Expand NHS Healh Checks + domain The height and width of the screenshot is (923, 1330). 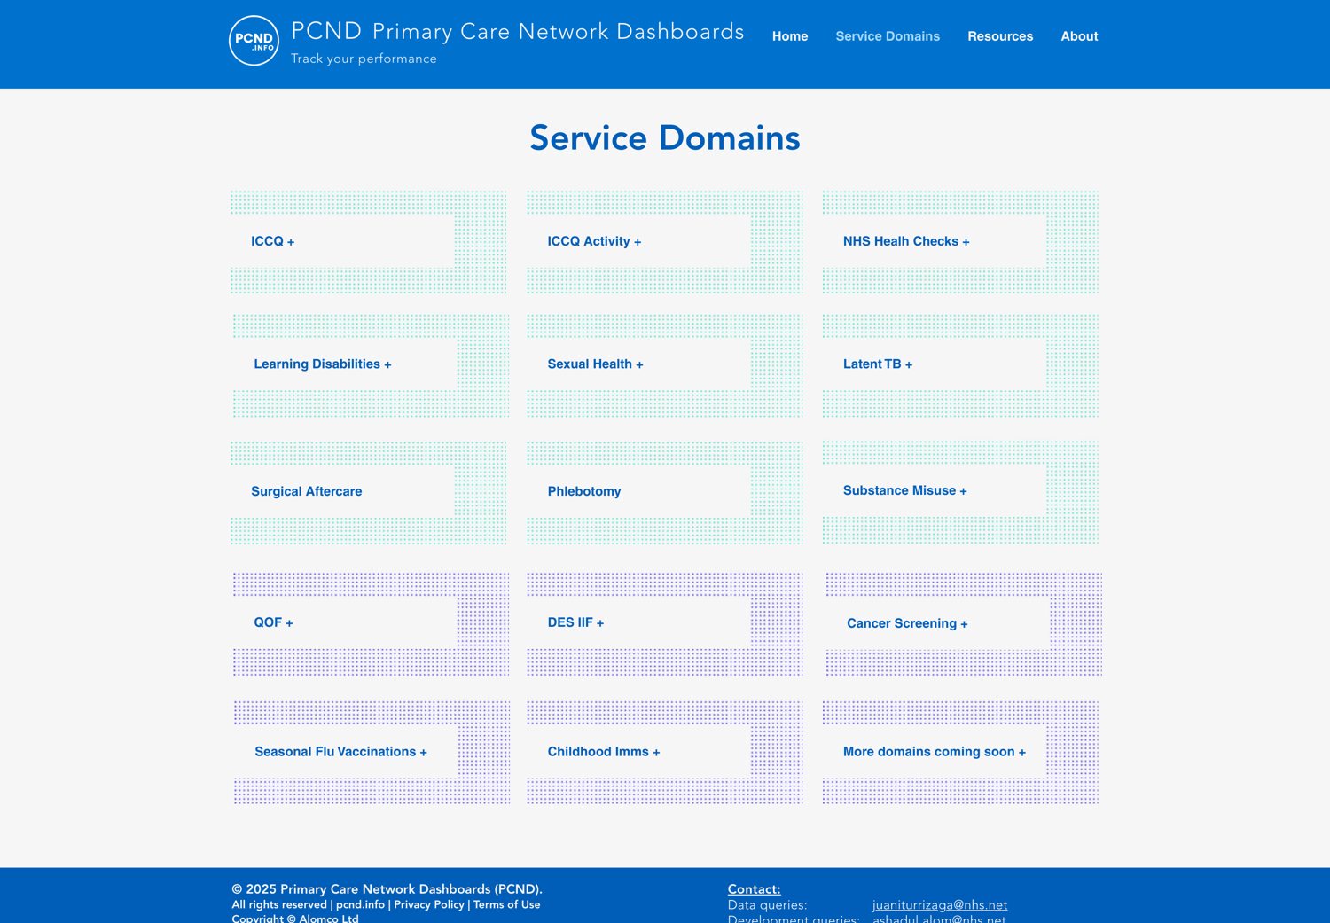click(906, 241)
